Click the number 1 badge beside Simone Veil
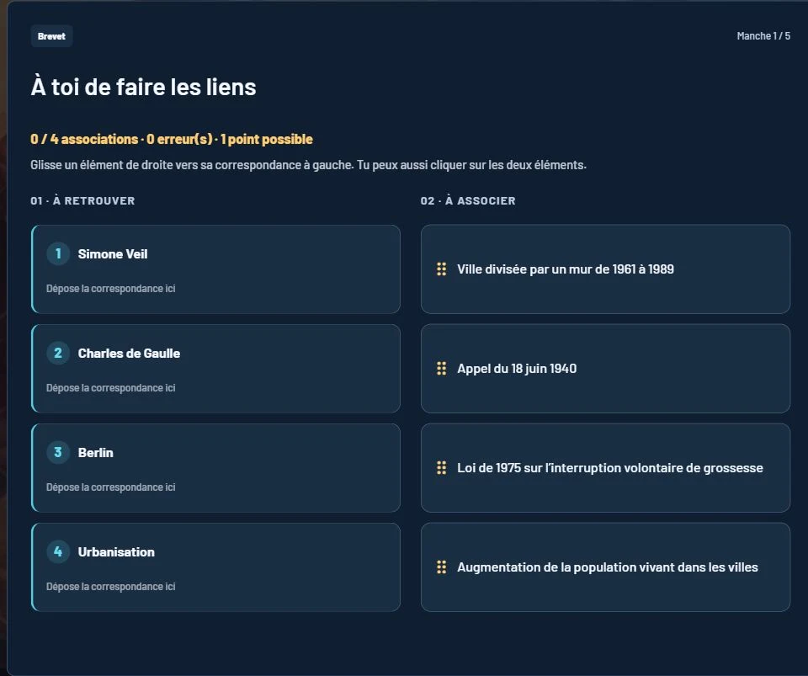This screenshot has height=676, width=808. pos(58,253)
